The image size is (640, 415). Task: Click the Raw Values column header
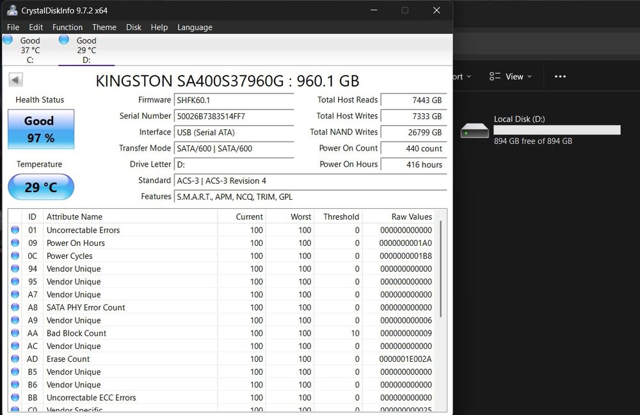pos(398,217)
